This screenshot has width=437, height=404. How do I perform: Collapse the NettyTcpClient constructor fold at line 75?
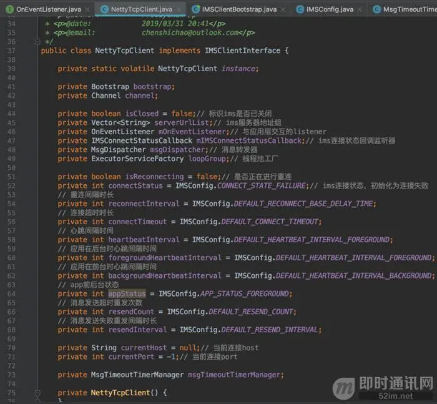point(37,393)
